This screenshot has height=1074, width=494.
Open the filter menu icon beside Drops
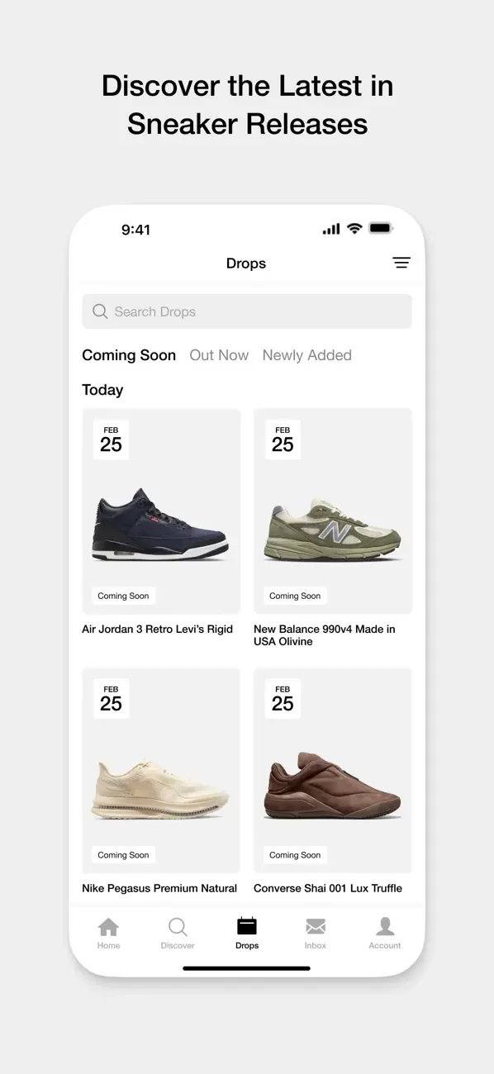coord(401,263)
